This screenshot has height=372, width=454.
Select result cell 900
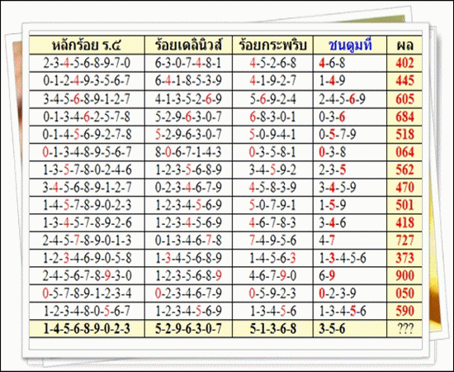404,275
